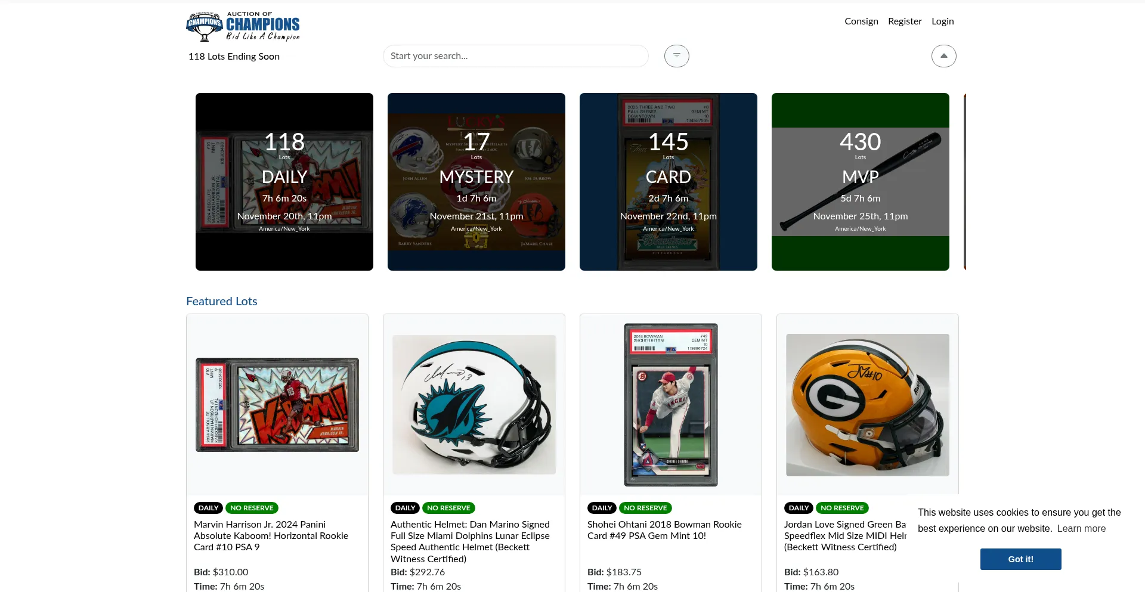1145x592 pixels.
Task: View the Shohei Ohtani Bowman card image
Action: [671, 405]
